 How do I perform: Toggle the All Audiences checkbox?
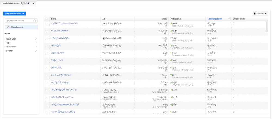pos(8,27)
